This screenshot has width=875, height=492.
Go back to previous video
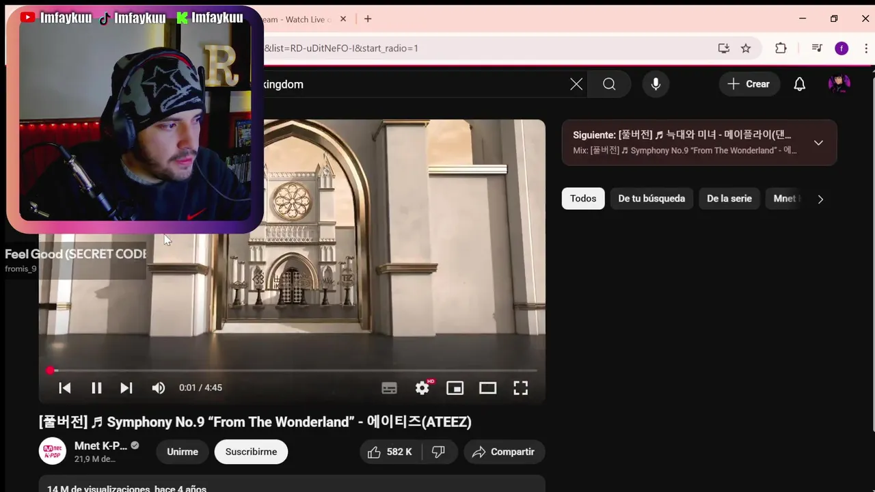coord(65,388)
